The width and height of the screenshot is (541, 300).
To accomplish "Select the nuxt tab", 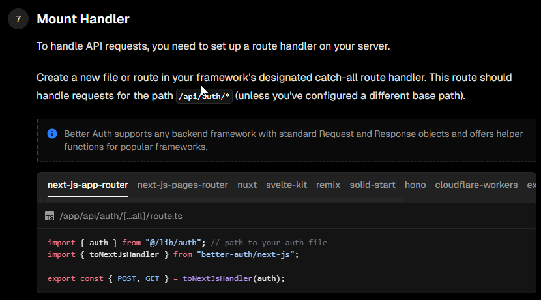I will pos(247,185).
